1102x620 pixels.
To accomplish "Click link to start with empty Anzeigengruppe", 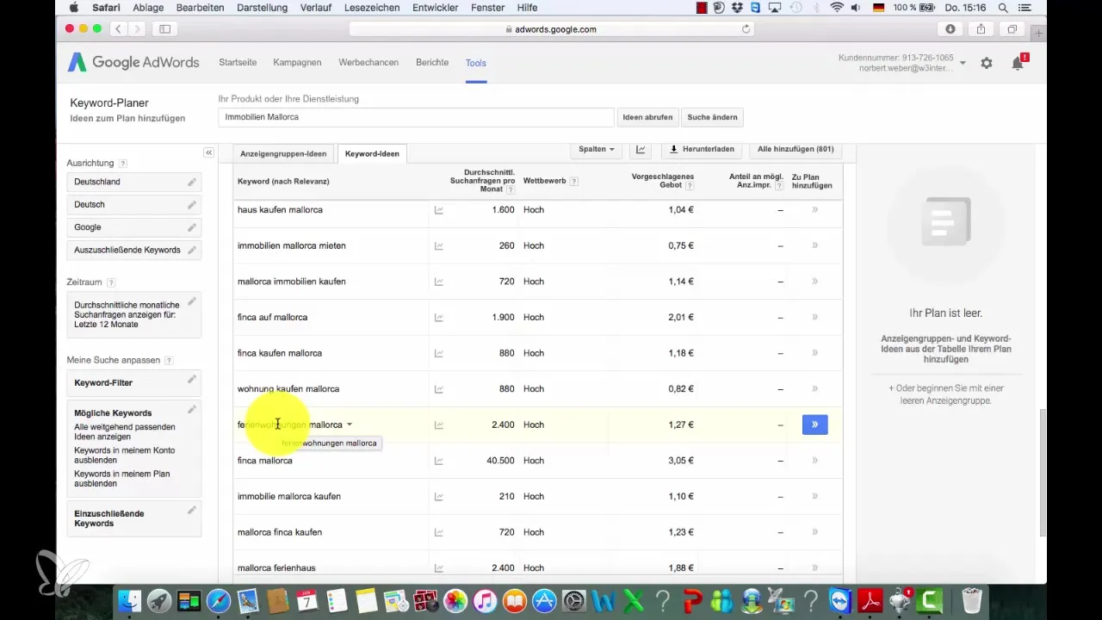I will (945, 394).
